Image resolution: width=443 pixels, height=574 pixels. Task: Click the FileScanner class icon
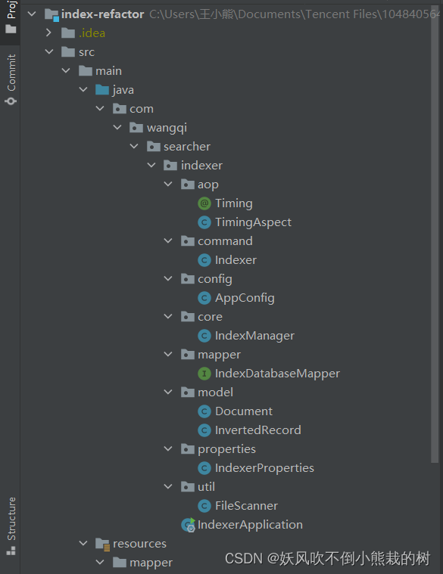204,505
